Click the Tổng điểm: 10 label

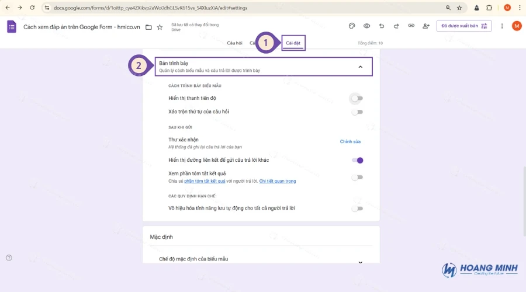(x=370, y=43)
